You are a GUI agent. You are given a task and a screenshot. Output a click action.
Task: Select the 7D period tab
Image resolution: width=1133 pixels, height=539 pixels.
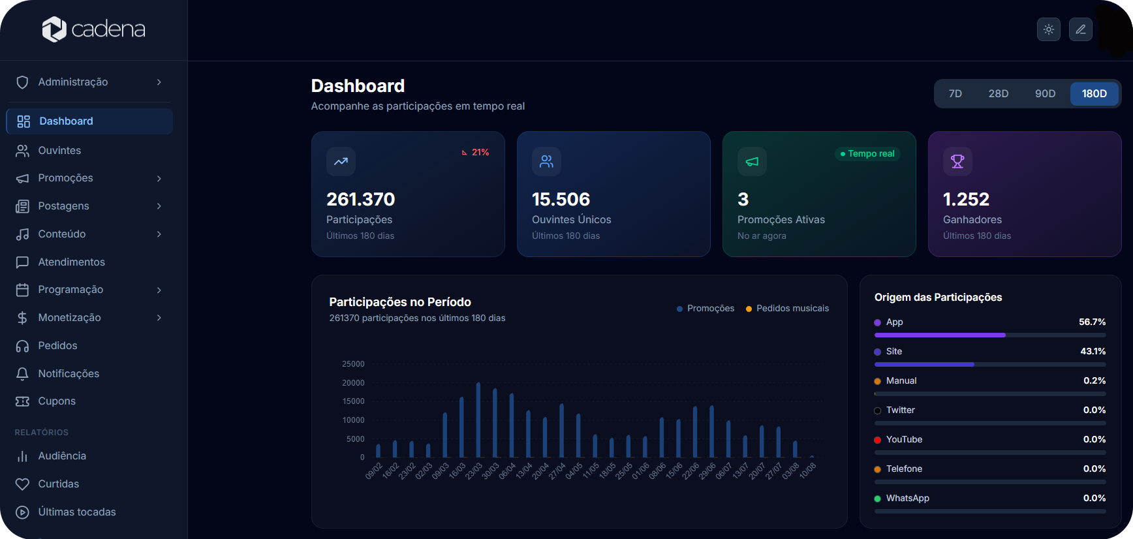click(955, 94)
